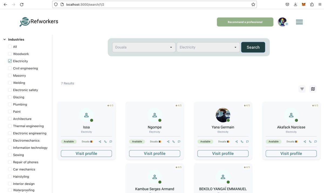Go back in browser history
Viewport: 324px width, 193px height.
(x=5, y=5)
